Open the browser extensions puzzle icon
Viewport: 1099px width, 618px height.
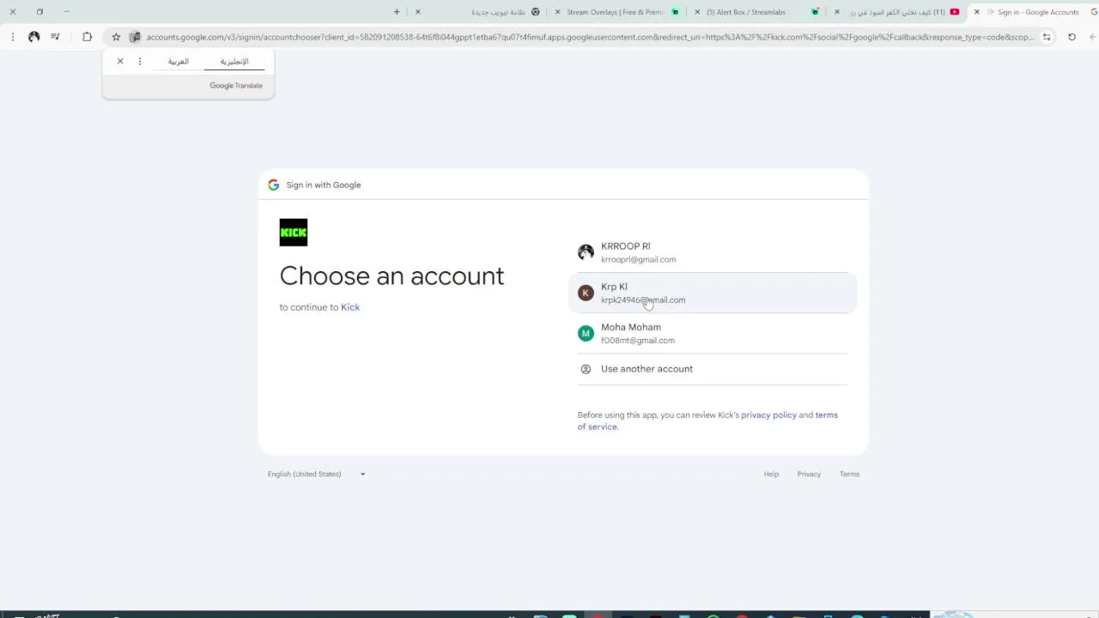pyautogui.click(x=87, y=37)
